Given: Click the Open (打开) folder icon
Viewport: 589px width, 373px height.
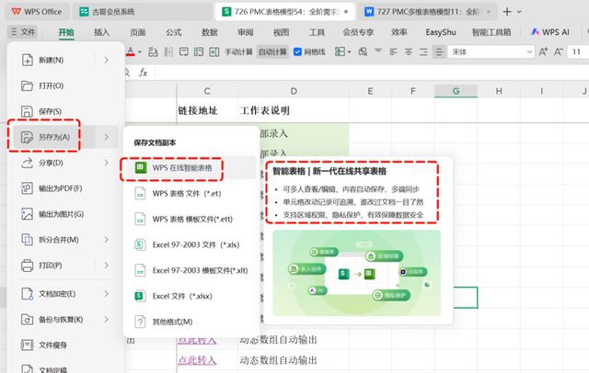Looking at the screenshot, I should pyautogui.click(x=27, y=85).
